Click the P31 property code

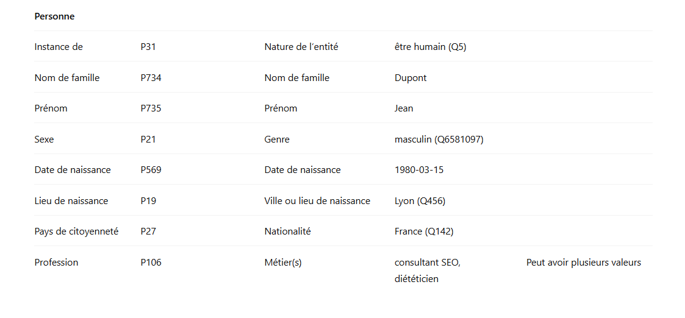tap(148, 47)
